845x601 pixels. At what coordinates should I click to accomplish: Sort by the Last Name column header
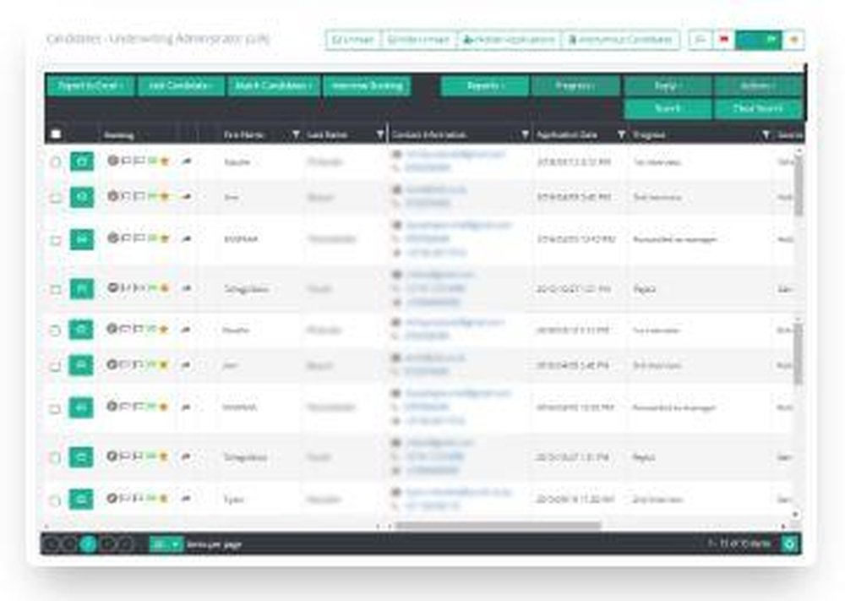point(327,134)
